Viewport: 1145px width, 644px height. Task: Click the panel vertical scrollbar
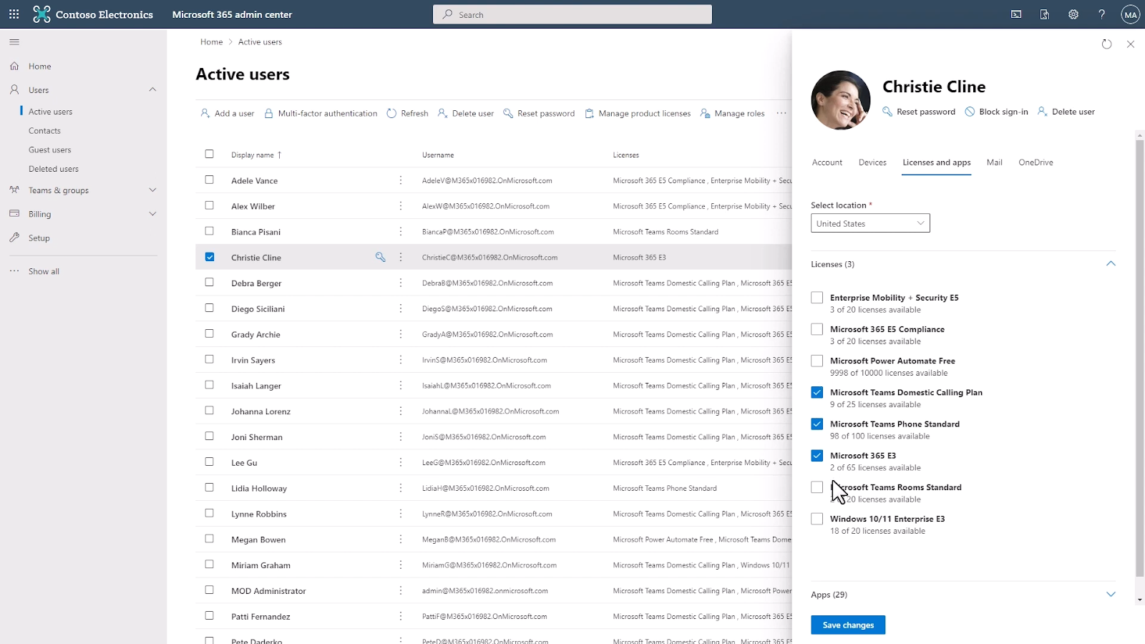(1140, 358)
